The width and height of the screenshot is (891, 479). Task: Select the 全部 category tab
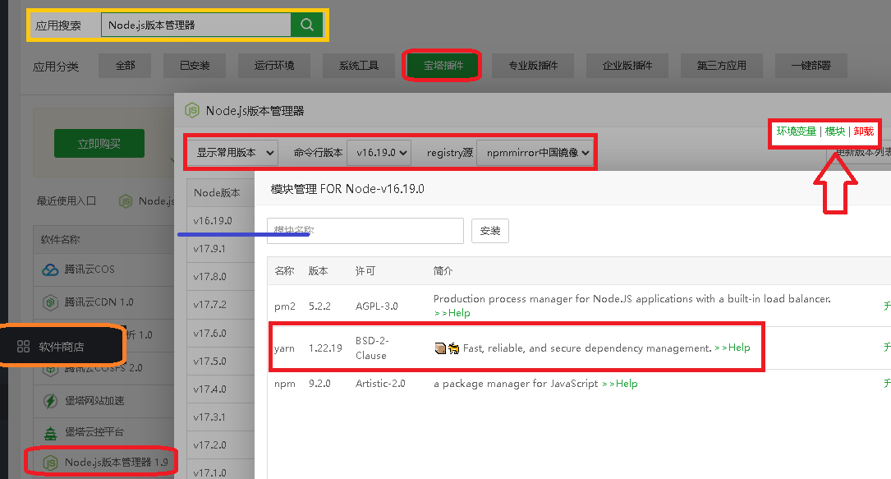125,66
